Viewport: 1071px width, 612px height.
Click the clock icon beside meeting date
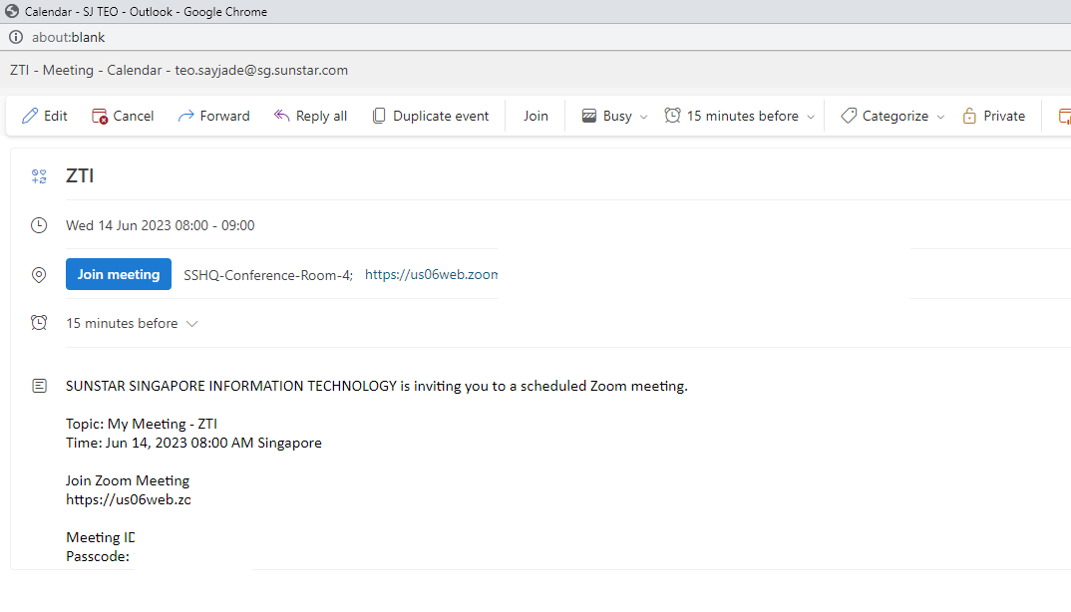click(x=39, y=225)
